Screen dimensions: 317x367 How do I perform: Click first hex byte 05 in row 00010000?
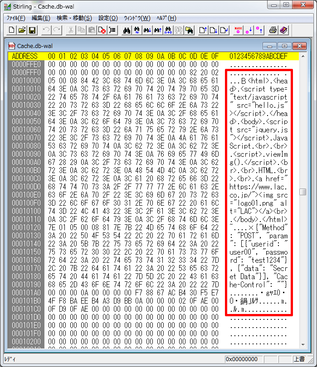[x=52, y=81]
